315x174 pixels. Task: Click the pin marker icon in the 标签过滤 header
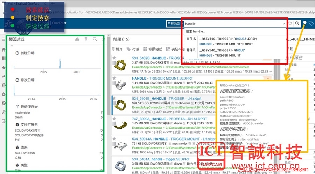pyautogui.click(x=86, y=39)
